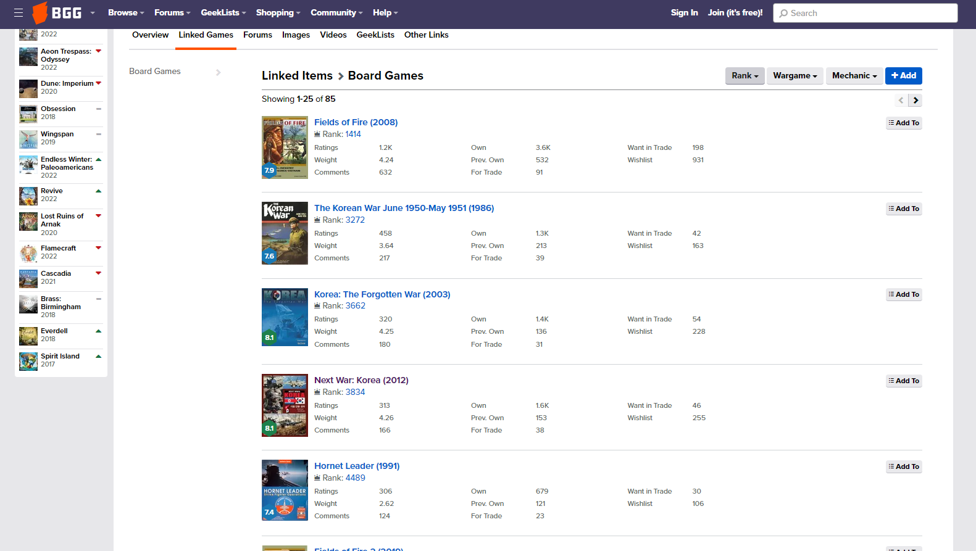Open Fields of Fire (2008) link
976x551 pixels.
pos(356,122)
